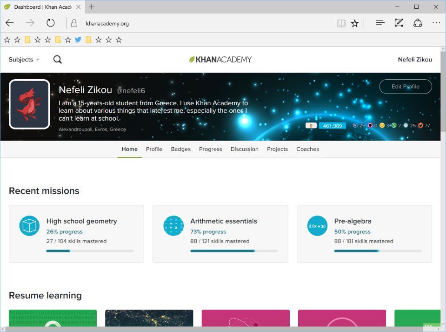Switch to the Badges tab
Image resolution: width=446 pixels, height=332 pixels.
click(x=180, y=149)
